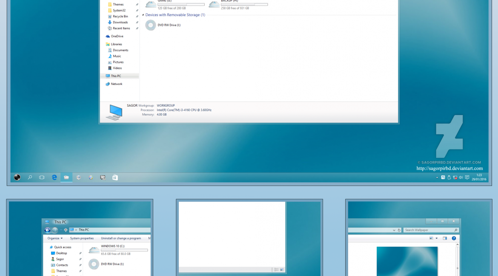Screen dimensions: 498x276
Task: Launch Chrome from the taskbar
Action: (x=91, y=177)
